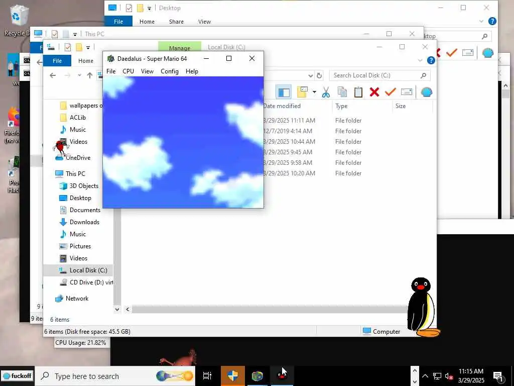Screen dimensions: 514x386
Task: Switch to the Manage tab in Local Disk window
Action: (x=179, y=48)
